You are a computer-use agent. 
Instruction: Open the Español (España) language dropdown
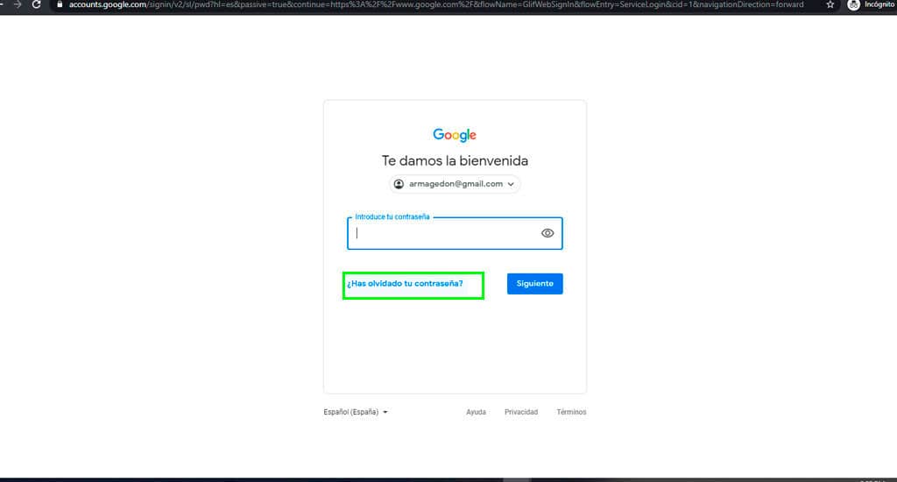tap(356, 412)
